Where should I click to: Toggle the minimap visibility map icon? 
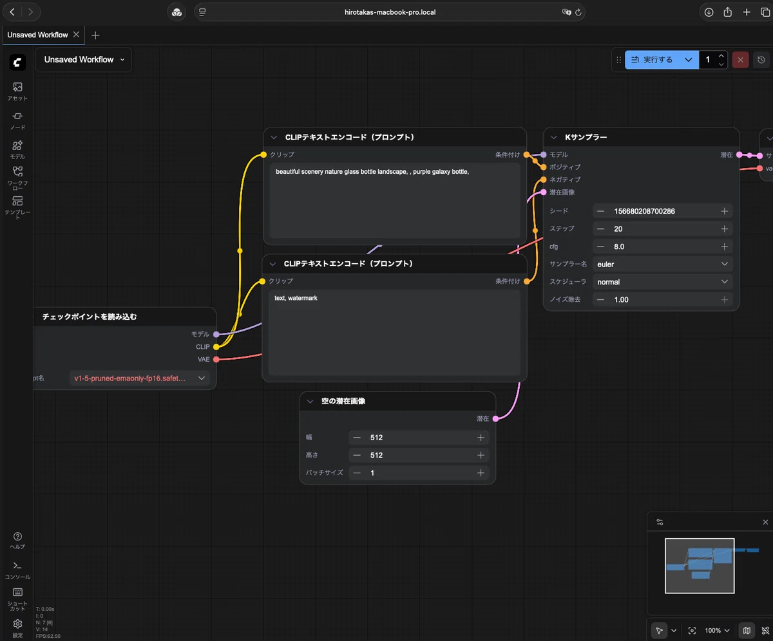click(747, 631)
